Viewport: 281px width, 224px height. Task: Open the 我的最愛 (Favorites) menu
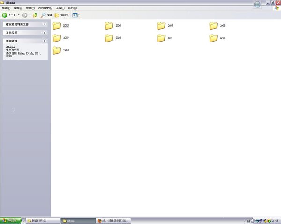coord(46,8)
